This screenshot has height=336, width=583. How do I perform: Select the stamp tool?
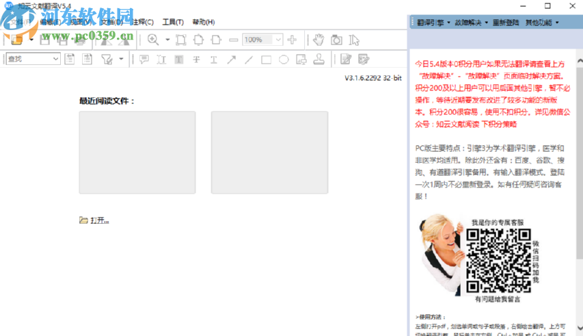(318, 59)
